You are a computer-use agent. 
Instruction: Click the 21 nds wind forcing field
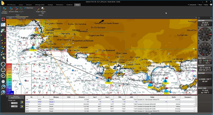click(x=15, y=103)
